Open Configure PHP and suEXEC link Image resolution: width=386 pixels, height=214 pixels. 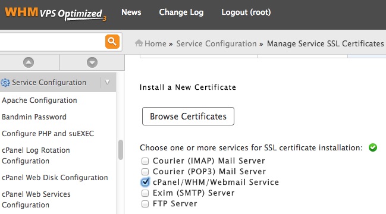pyautogui.click(x=48, y=134)
